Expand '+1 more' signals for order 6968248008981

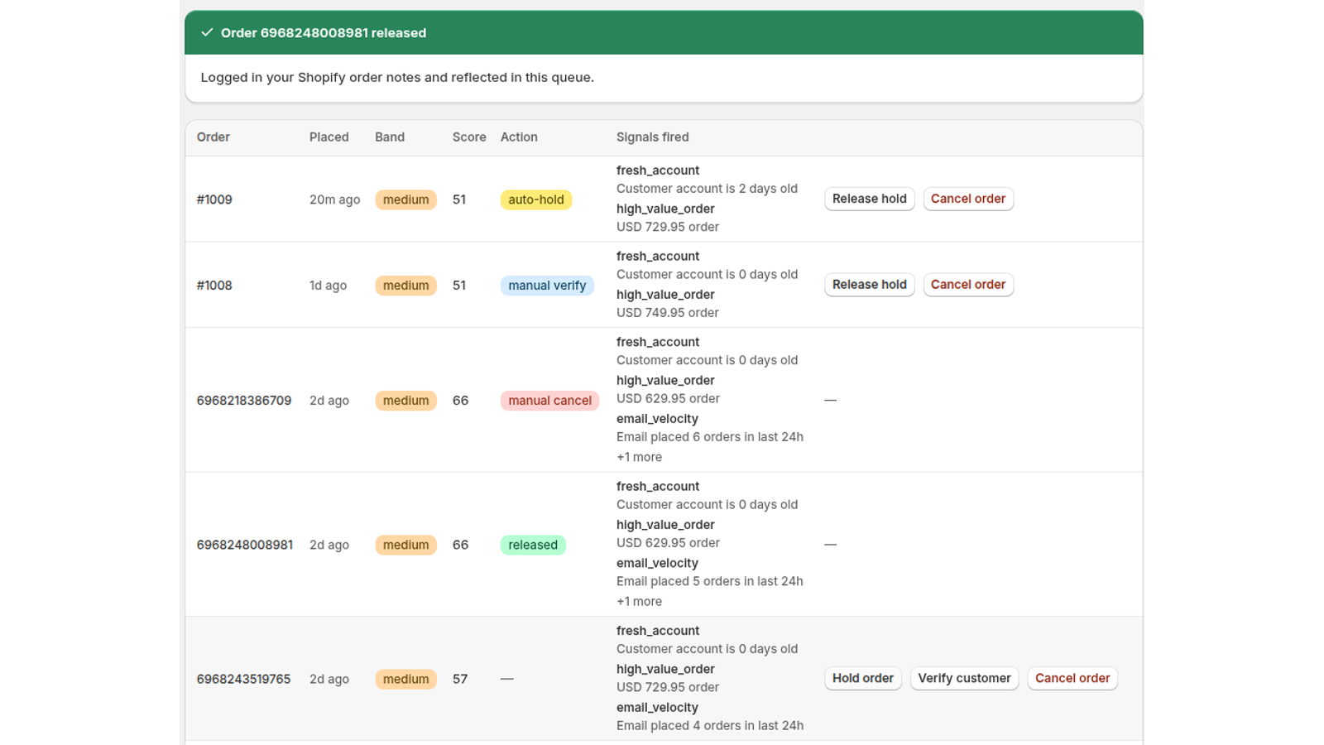(x=639, y=602)
